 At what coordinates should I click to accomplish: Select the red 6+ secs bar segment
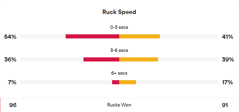[116, 82]
